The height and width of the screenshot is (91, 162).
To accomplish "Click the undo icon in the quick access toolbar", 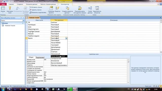I will [x=7, y=1].
